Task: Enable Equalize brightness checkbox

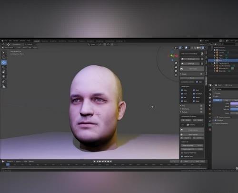Action: (x=182, y=152)
